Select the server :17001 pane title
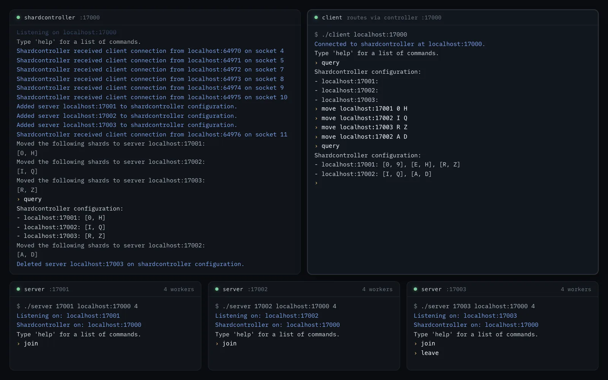This screenshot has height=380, width=608. point(35,289)
